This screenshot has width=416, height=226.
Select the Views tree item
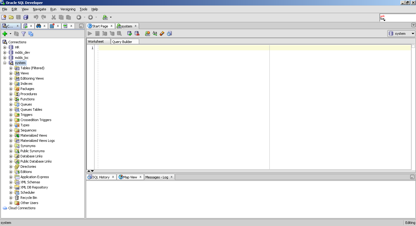tap(24, 73)
